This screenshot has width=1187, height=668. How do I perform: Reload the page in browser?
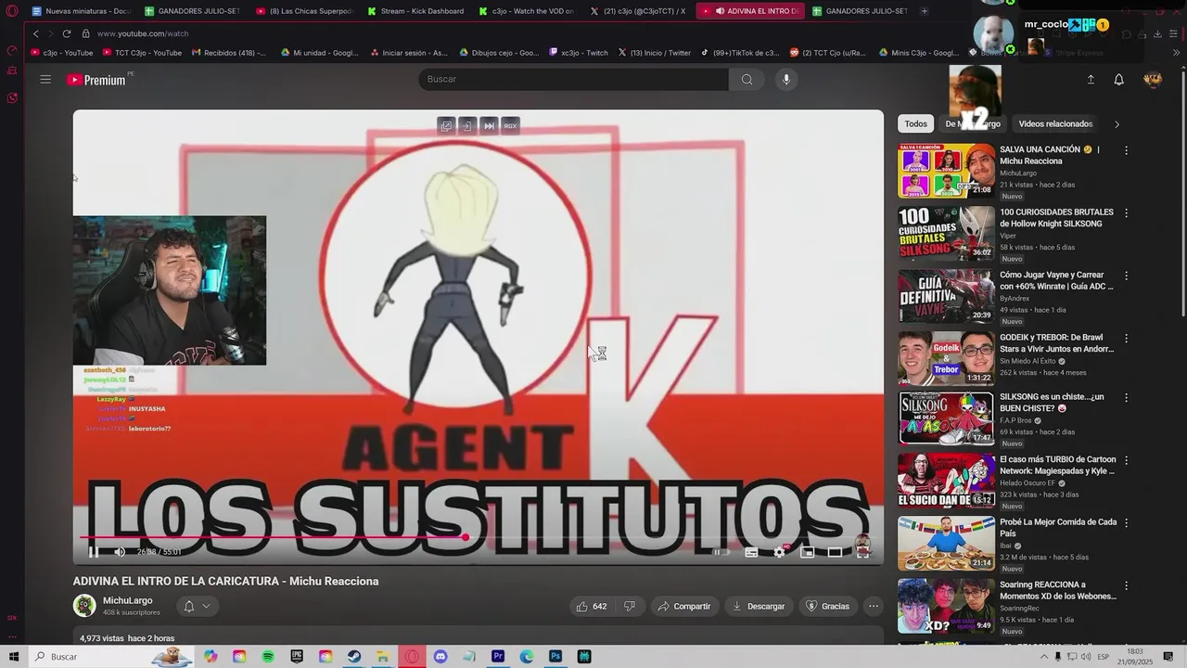click(67, 33)
